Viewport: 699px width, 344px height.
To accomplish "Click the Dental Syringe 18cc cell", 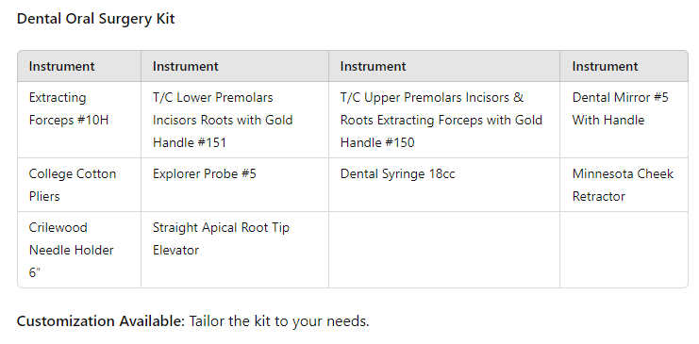I will point(444,185).
